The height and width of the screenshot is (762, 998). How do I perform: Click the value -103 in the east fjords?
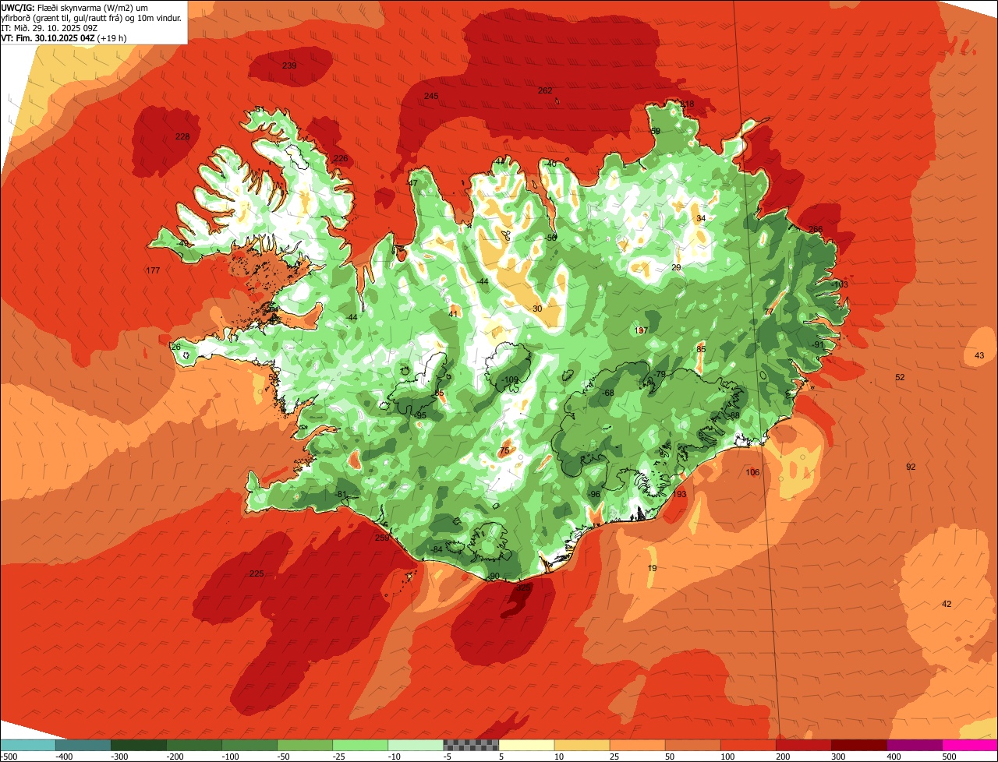pos(839,285)
